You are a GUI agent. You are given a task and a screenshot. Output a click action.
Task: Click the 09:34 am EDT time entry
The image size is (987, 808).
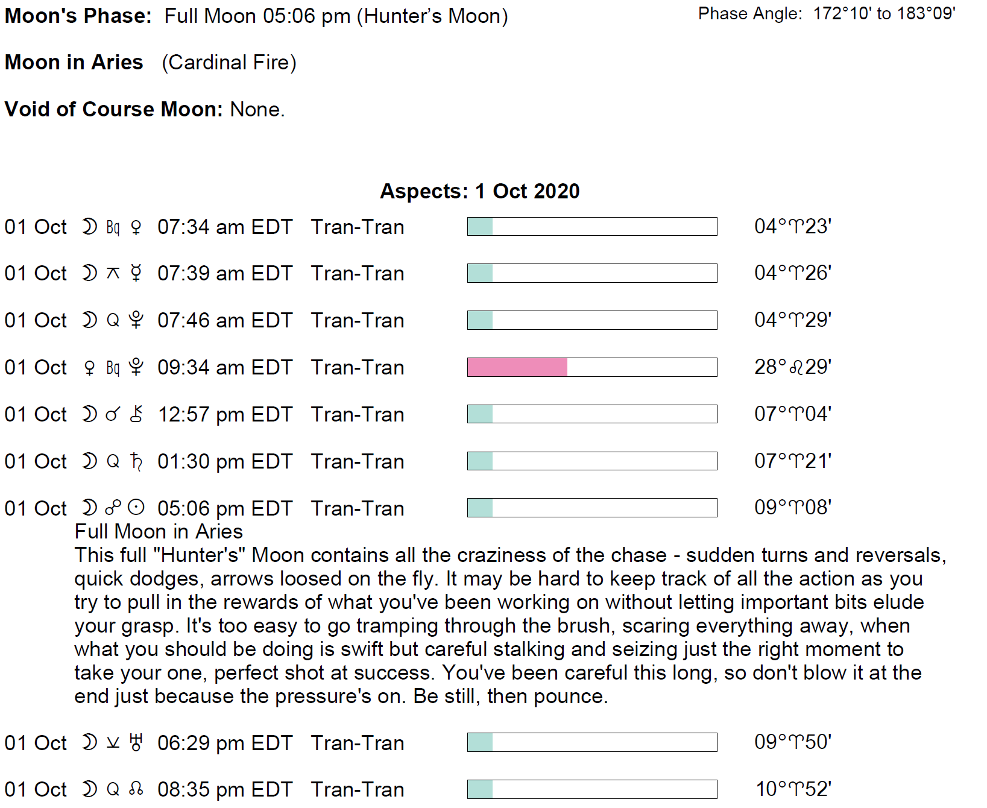click(x=224, y=367)
